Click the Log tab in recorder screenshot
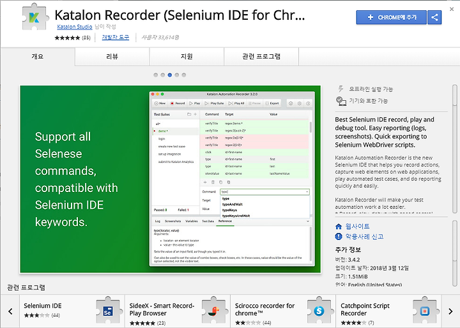This screenshot has height=328, width=460. tap(158, 221)
